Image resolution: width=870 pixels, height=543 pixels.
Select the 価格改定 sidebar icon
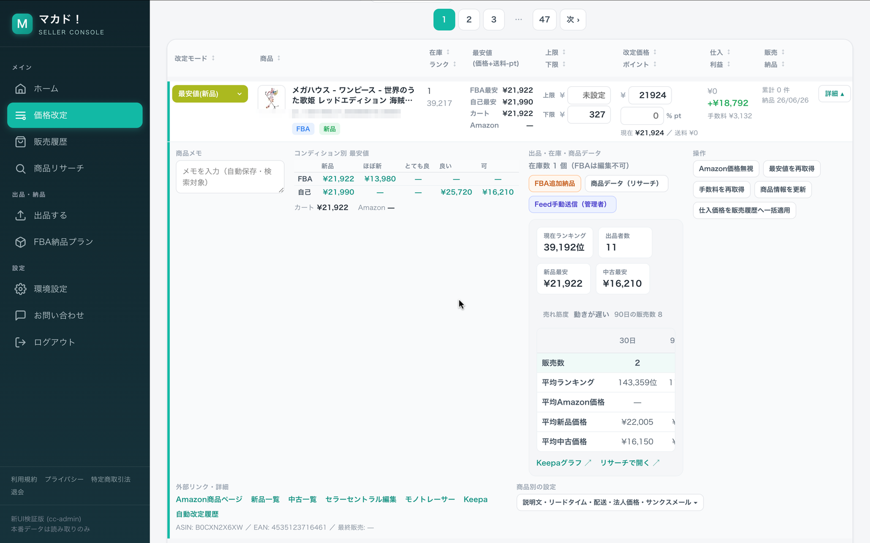21,115
